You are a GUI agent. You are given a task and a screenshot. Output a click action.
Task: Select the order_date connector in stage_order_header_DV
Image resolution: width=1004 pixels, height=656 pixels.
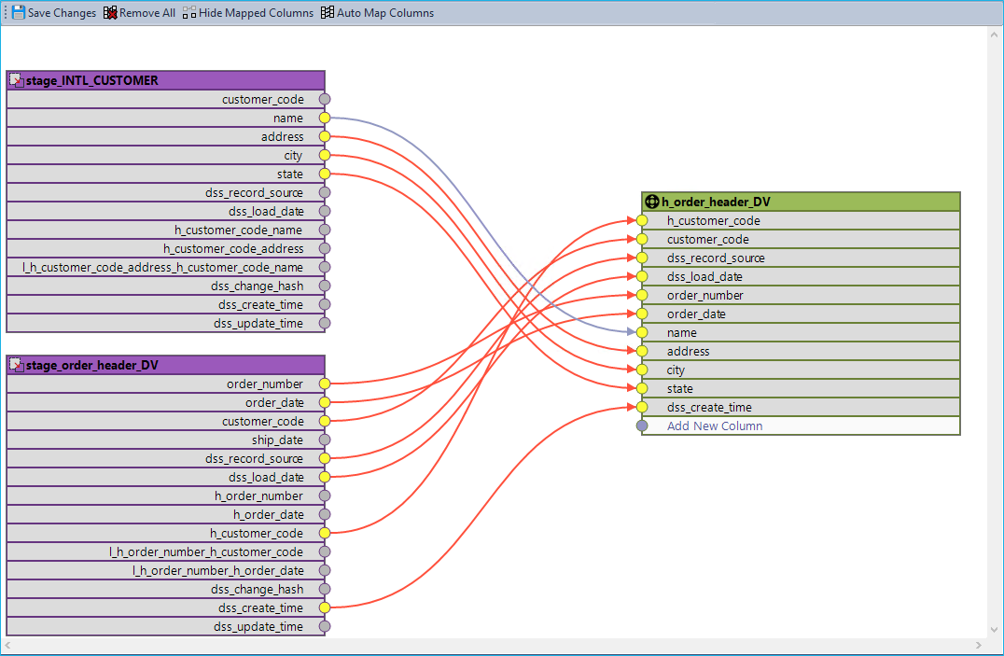click(x=325, y=402)
